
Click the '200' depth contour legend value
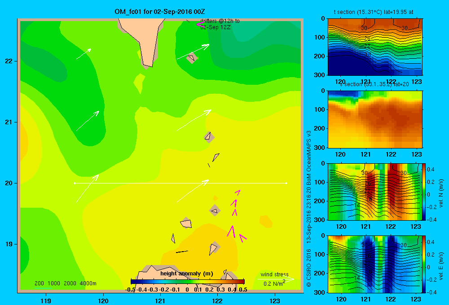39,283
